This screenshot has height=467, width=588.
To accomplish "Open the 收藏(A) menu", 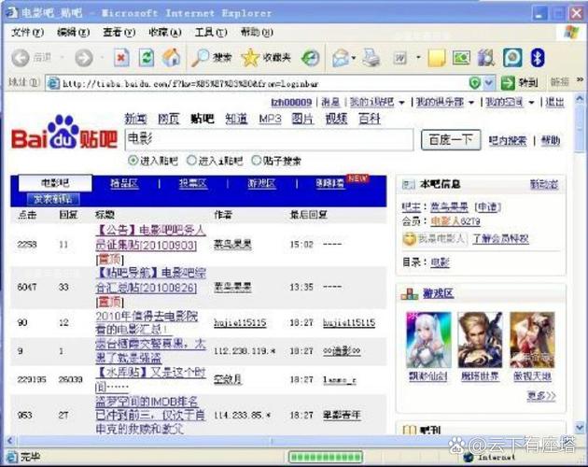I will point(165,33).
